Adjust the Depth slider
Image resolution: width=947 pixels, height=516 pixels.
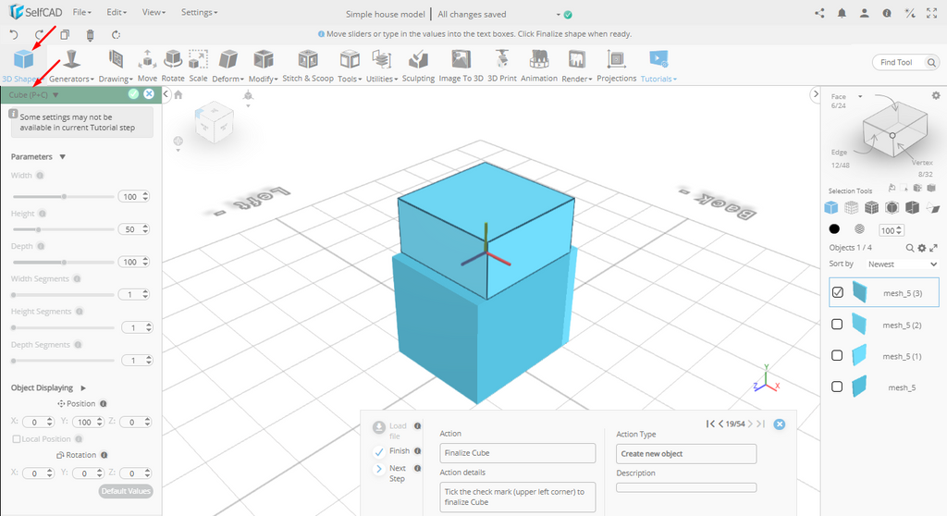(x=64, y=262)
